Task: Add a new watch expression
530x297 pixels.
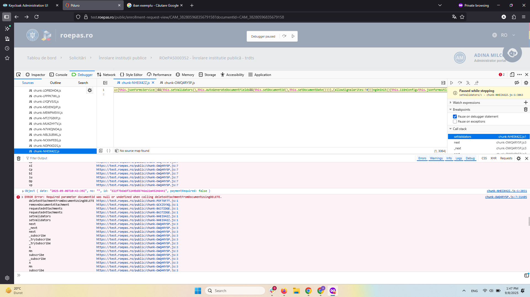Action: [x=526, y=102]
